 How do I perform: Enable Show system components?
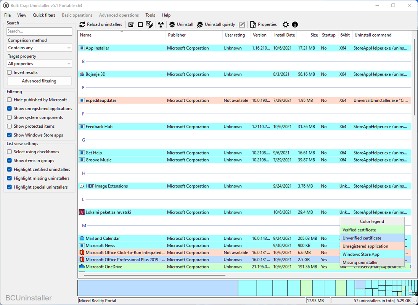coord(9,117)
